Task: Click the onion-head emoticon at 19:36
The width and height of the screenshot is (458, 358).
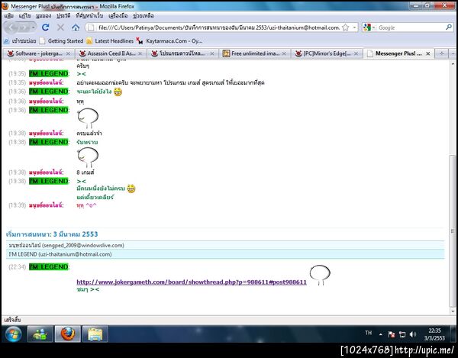Action: [88, 118]
